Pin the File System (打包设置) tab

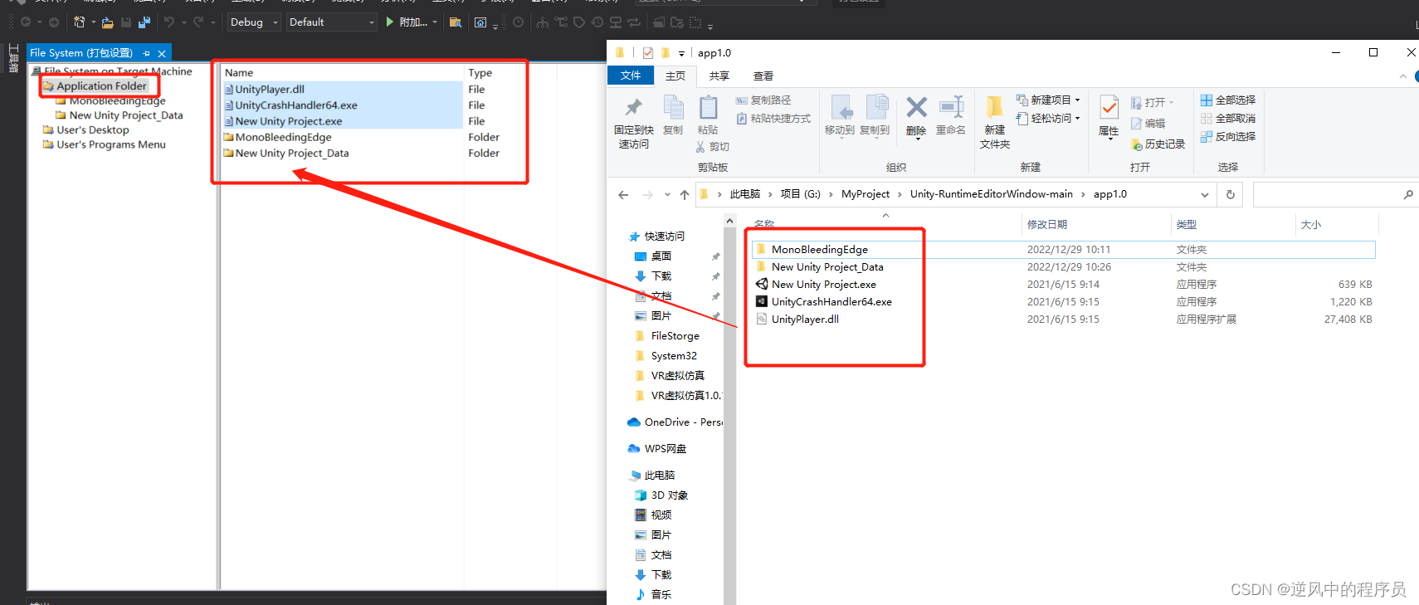click(x=147, y=53)
